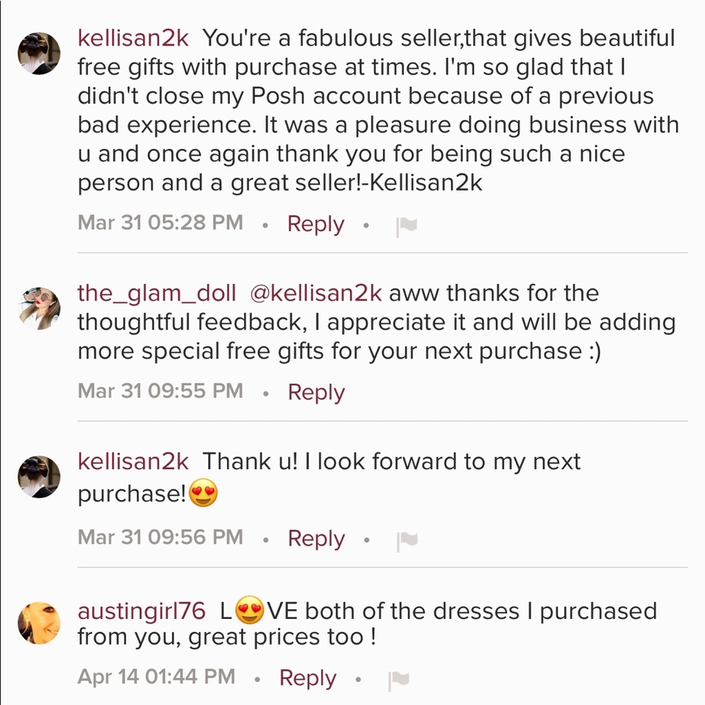
Task: Visit the_glam_doll's profile by clicking her username
Action: click(x=157, y=293)
